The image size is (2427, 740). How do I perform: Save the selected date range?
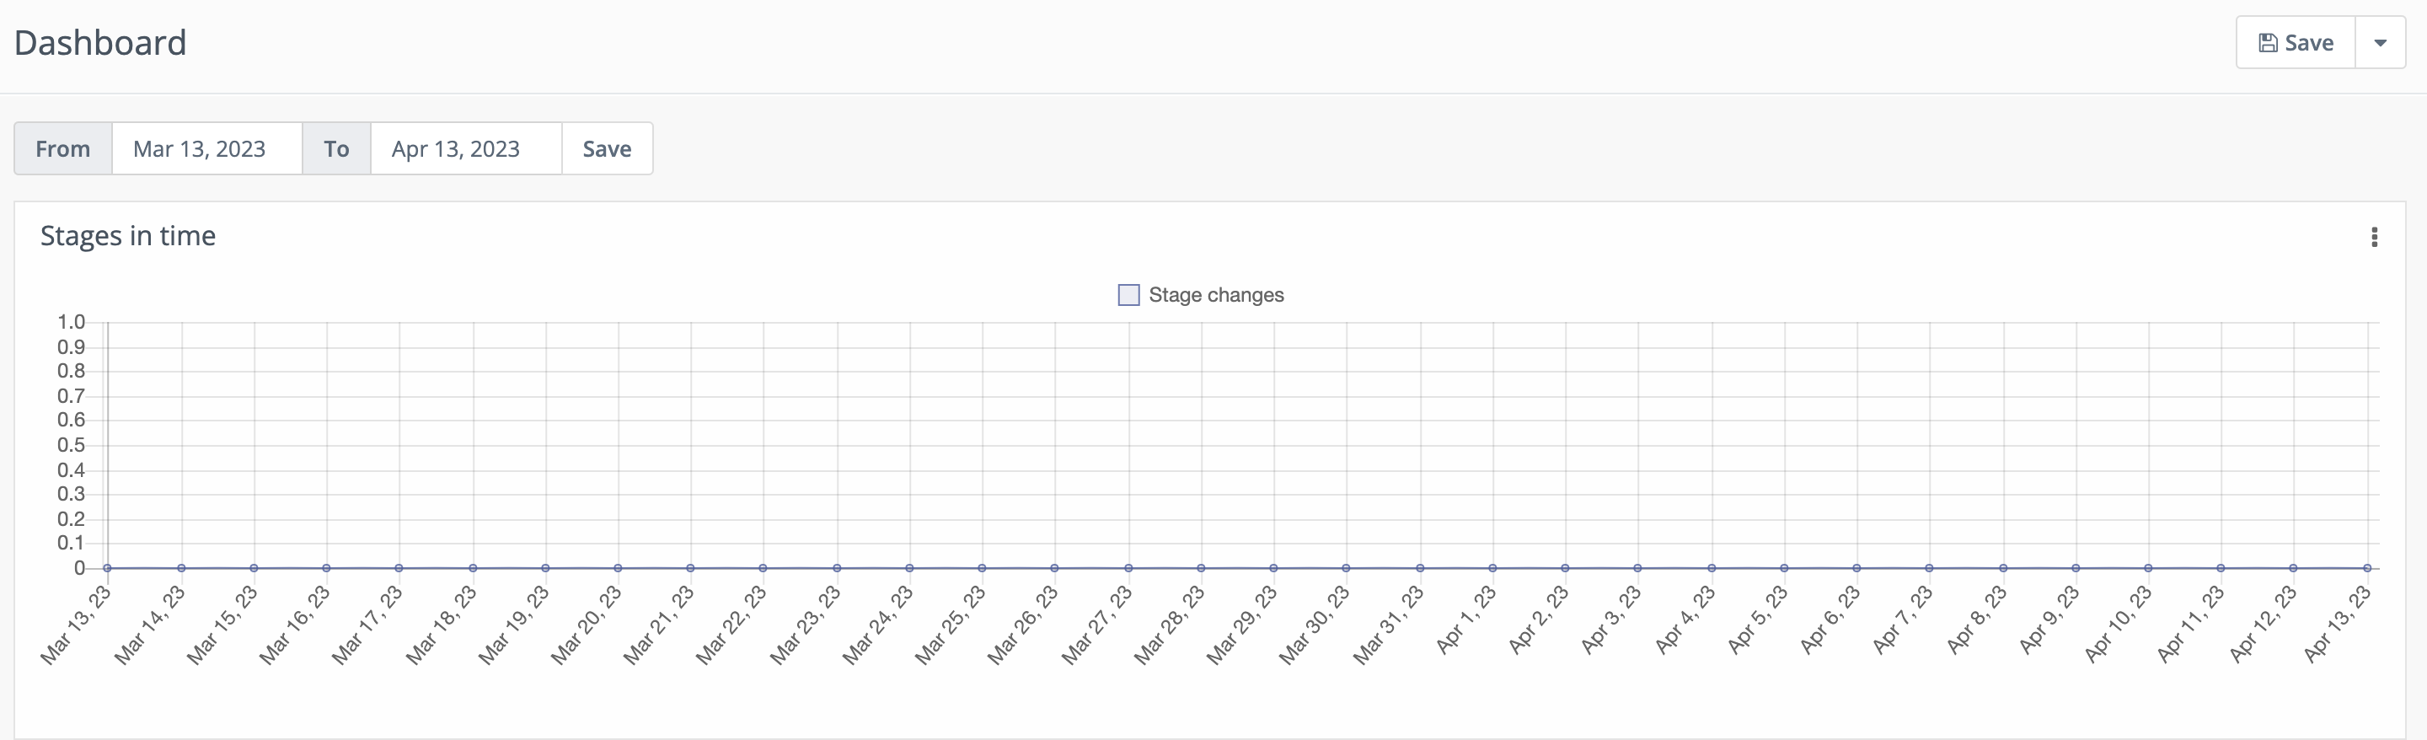click(x=607, y=149)
